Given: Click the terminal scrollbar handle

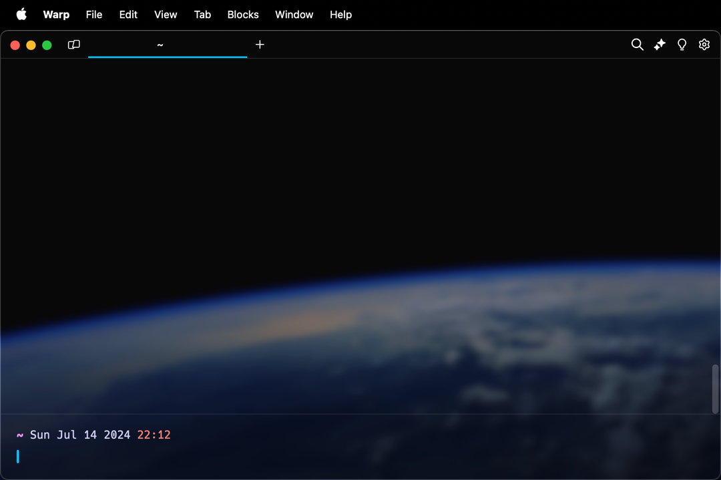Looking at the screenshot, I should pos(716,389).
